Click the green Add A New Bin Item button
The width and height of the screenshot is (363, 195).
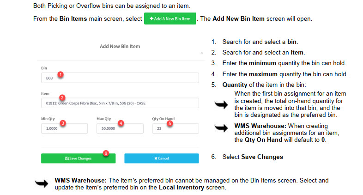click(x=170, y=19)
